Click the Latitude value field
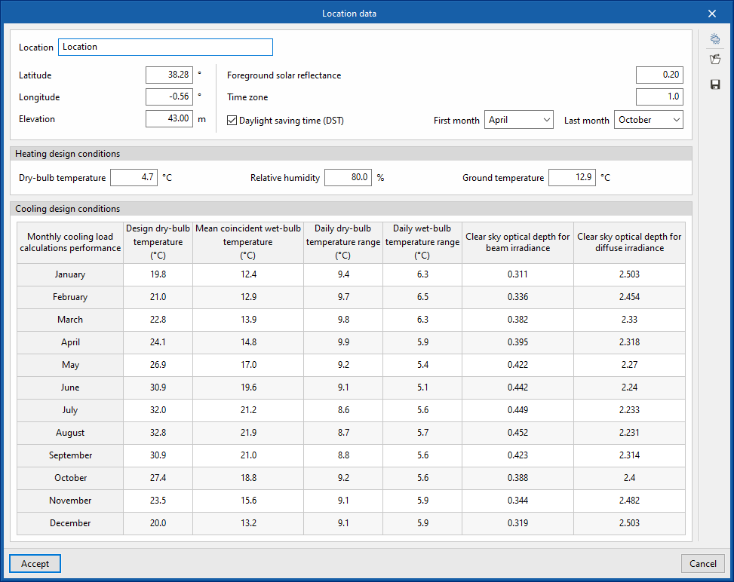Screen dimensions: 734x582 (169, 75)
